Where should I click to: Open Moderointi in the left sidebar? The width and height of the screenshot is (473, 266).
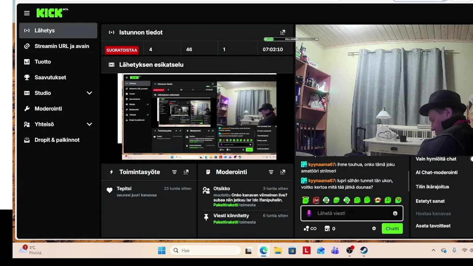coord(58,109)
